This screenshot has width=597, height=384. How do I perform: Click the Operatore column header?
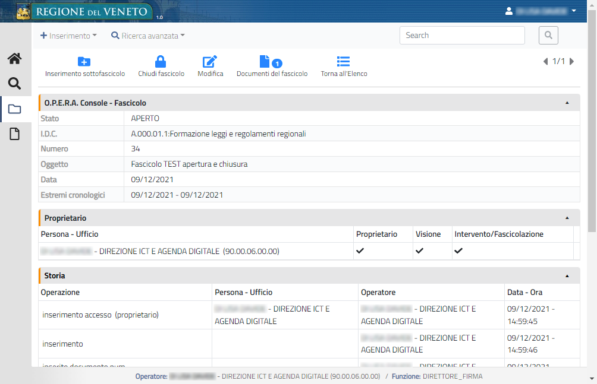378,293
